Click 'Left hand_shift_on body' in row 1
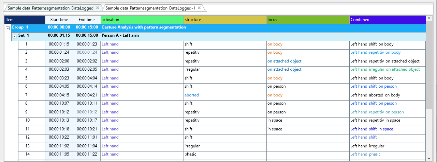Image resolution: width=437 pixels, height=162 pixels. coord(372,44)
